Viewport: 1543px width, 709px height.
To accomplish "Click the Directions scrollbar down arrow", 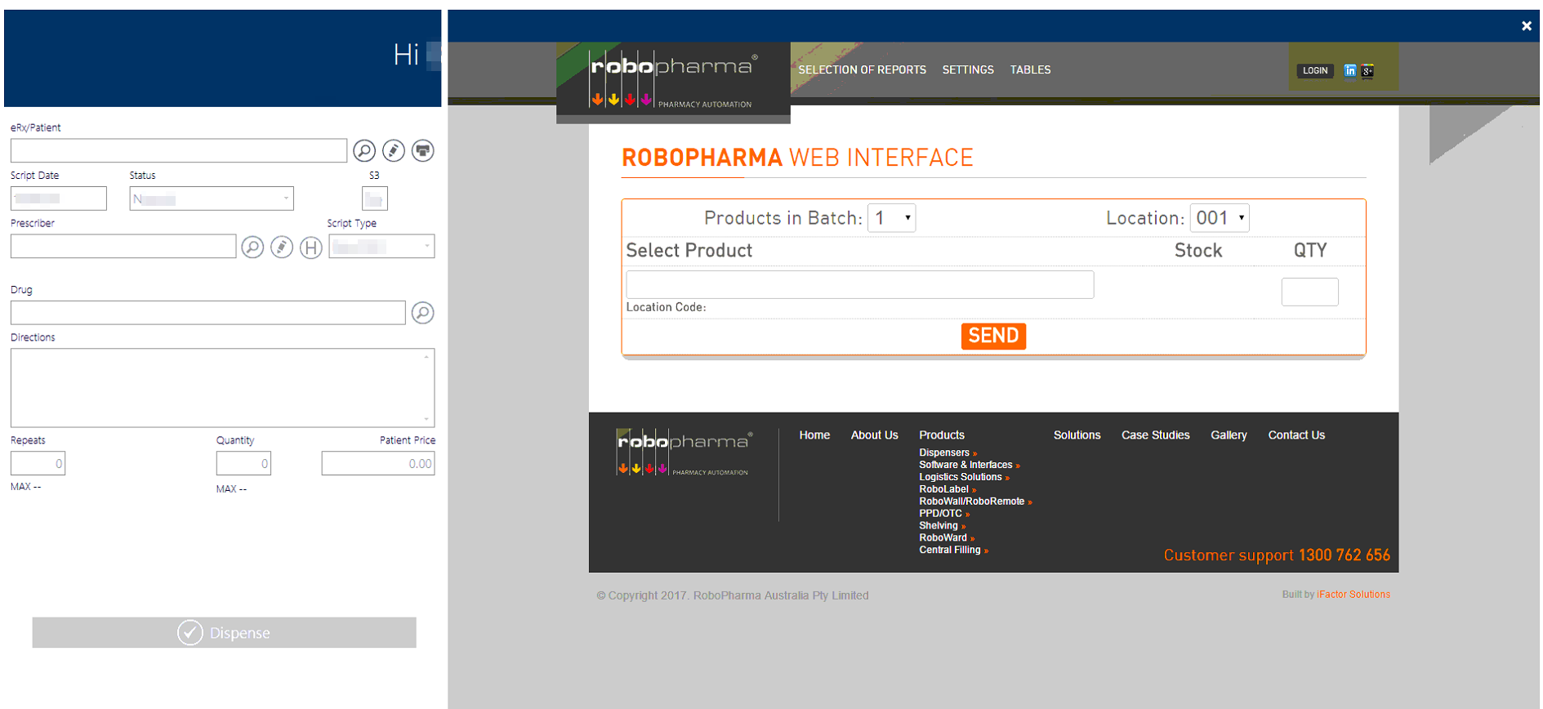I will [426, 420].
